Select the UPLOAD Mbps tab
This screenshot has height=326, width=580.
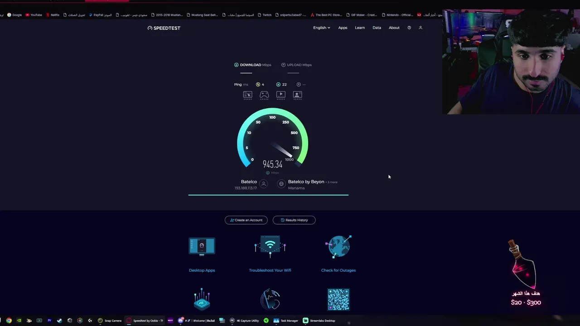click(297, 65)
